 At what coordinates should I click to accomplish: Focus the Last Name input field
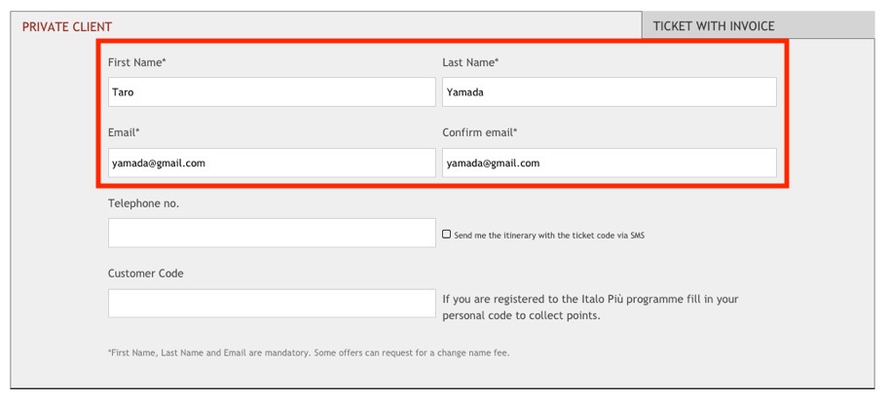tap(609, 92)
